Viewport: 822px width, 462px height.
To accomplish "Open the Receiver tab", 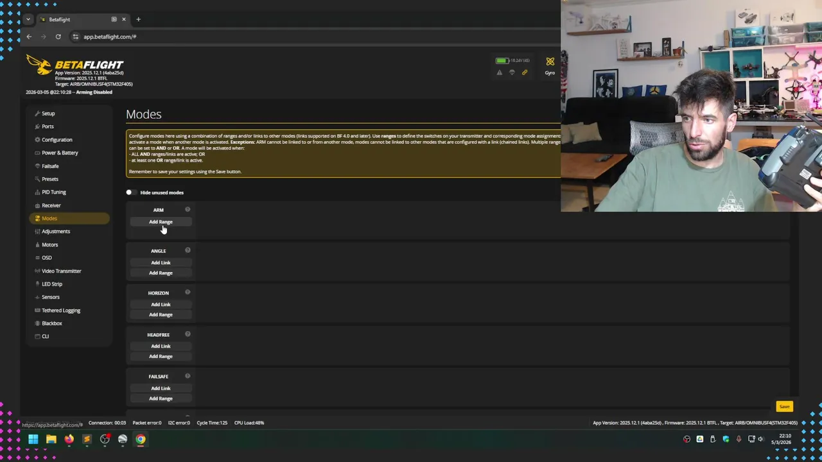I will pos(69,205).
